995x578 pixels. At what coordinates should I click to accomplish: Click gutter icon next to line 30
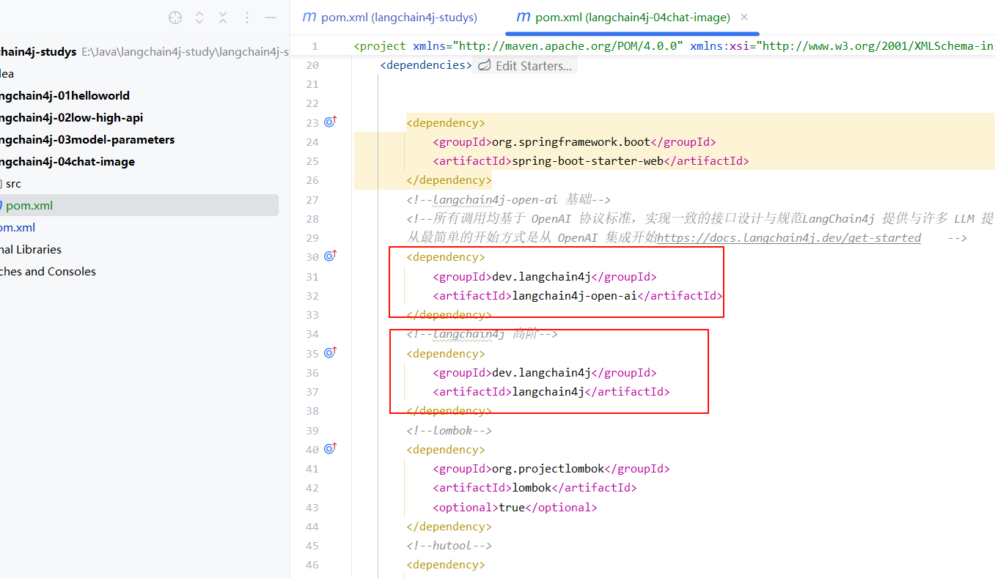coord(330,256)
